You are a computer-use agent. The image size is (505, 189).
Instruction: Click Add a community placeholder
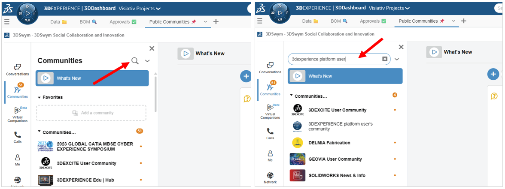pos(91,113)
